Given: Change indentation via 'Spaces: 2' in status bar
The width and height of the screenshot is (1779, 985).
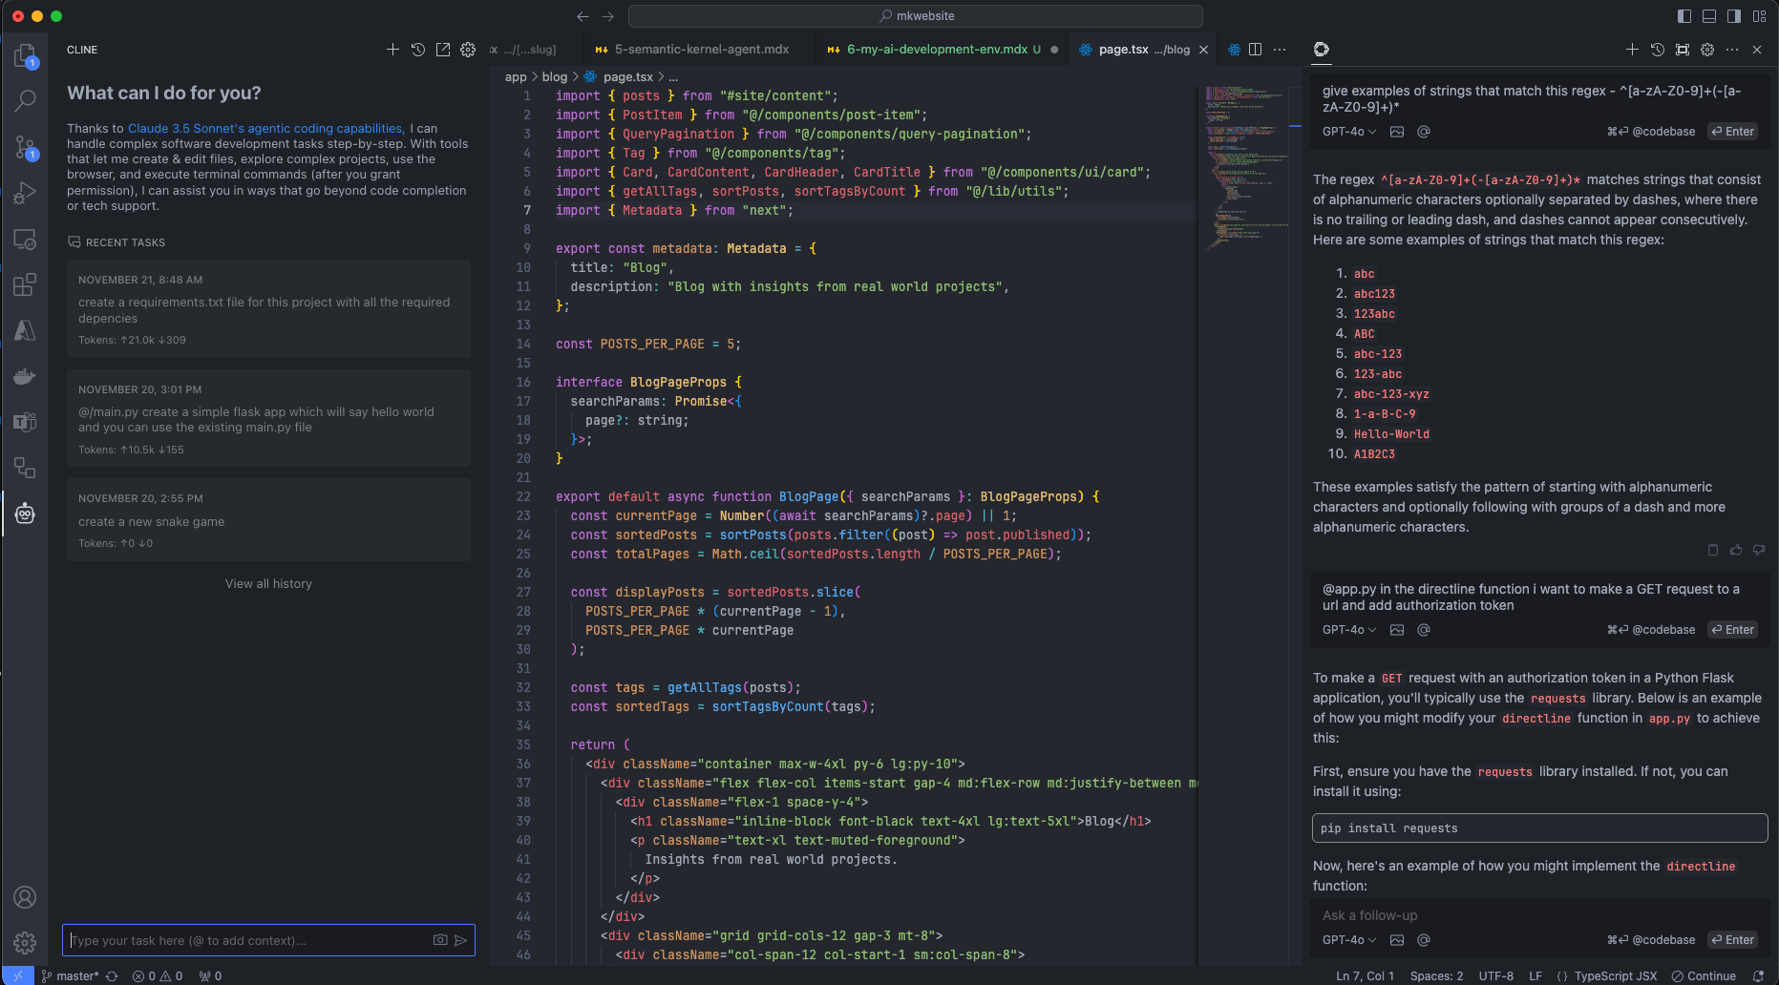Looking at the screenshot, I should click(1436, 976).
